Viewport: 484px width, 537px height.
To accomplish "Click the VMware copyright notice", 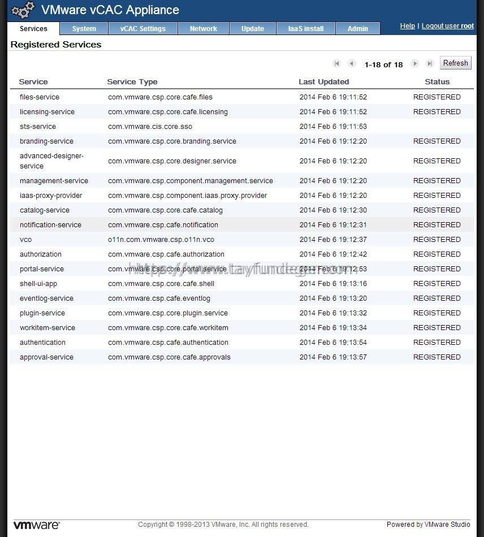I will coord(223,525).
